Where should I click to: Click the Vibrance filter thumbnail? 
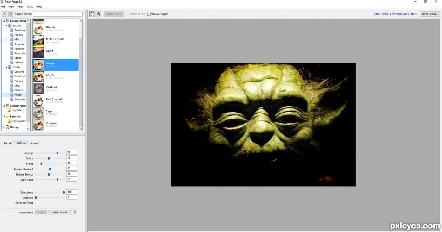(x=38, y=125)
